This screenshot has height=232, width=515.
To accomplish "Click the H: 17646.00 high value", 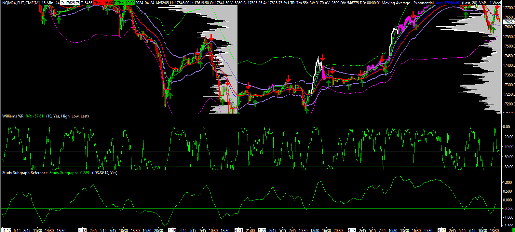I will pyautogui.click(x=180, y=3).
